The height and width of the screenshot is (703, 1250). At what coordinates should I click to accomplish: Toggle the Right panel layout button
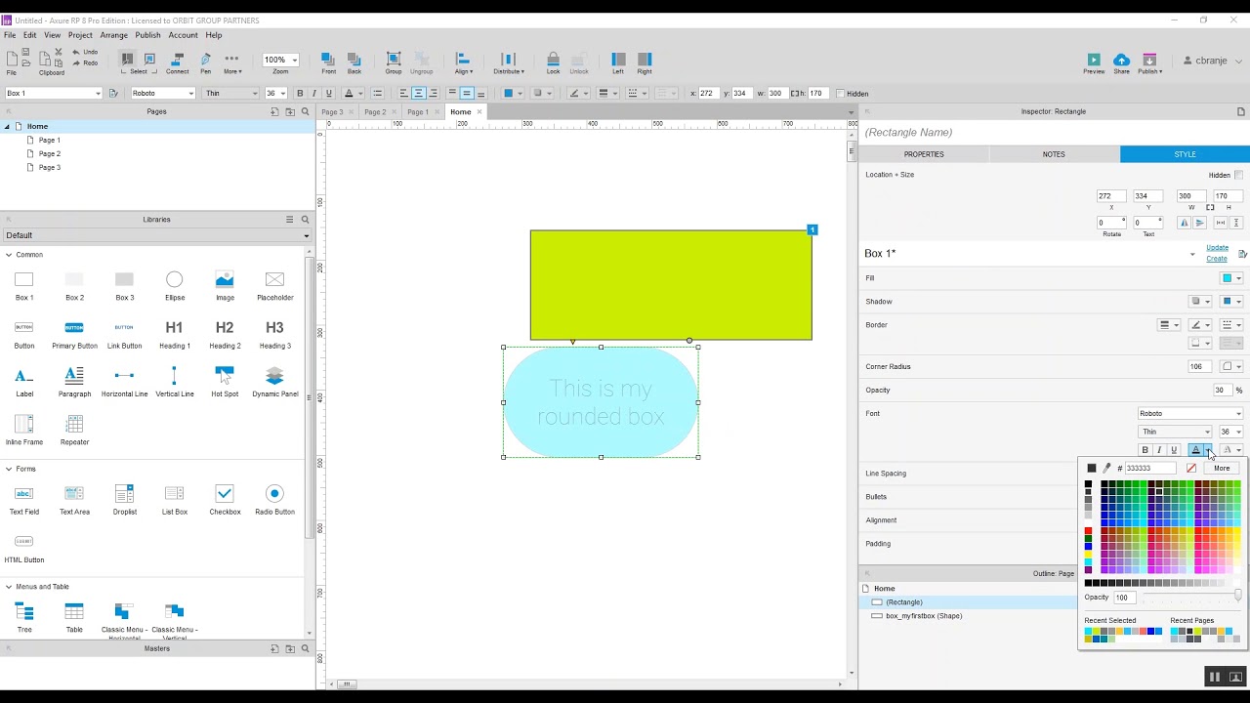pyautogui.click(x=645, y=62)
